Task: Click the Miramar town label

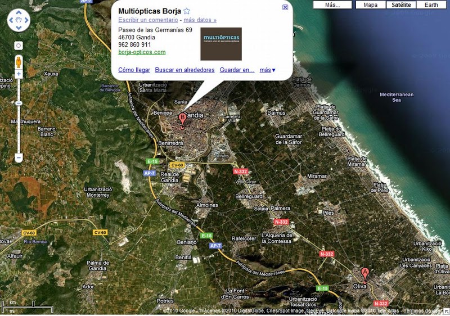Action: pyautogui.click(x=317, y=177)
